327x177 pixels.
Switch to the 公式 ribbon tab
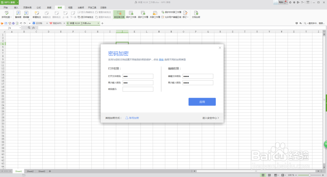pos(39,8)
